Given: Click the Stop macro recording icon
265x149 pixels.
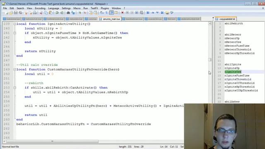Looking at the screenshot, I should tap(127, 13).
